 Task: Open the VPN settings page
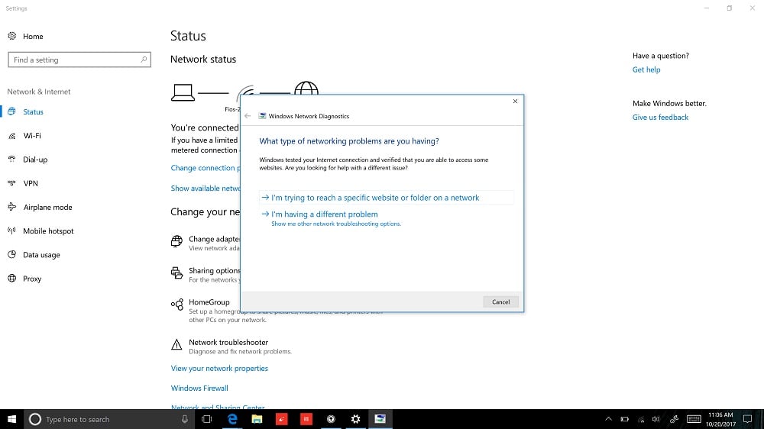[x=31, y=184]
